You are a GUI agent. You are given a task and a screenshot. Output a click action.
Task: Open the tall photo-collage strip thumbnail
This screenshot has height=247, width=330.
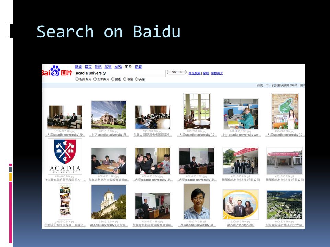click(65, 201)
